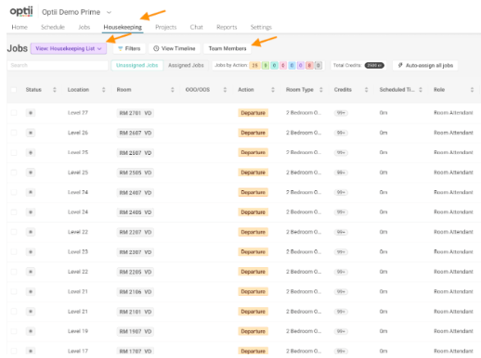The height and width of the screenshot is (358, 481).
Task: Sort table by Role column arrows
Action: [472, 90]
